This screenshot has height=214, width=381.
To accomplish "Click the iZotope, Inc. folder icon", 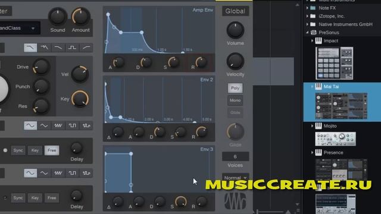I will (313, 16).
